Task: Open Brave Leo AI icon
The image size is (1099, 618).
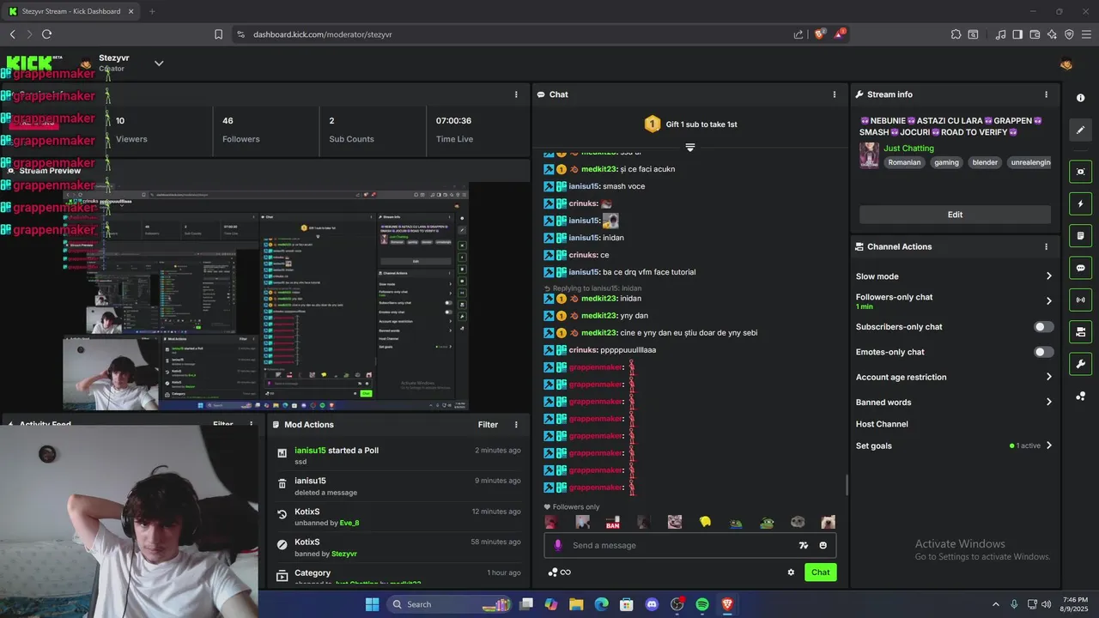Action: [x=1052, y=34]
